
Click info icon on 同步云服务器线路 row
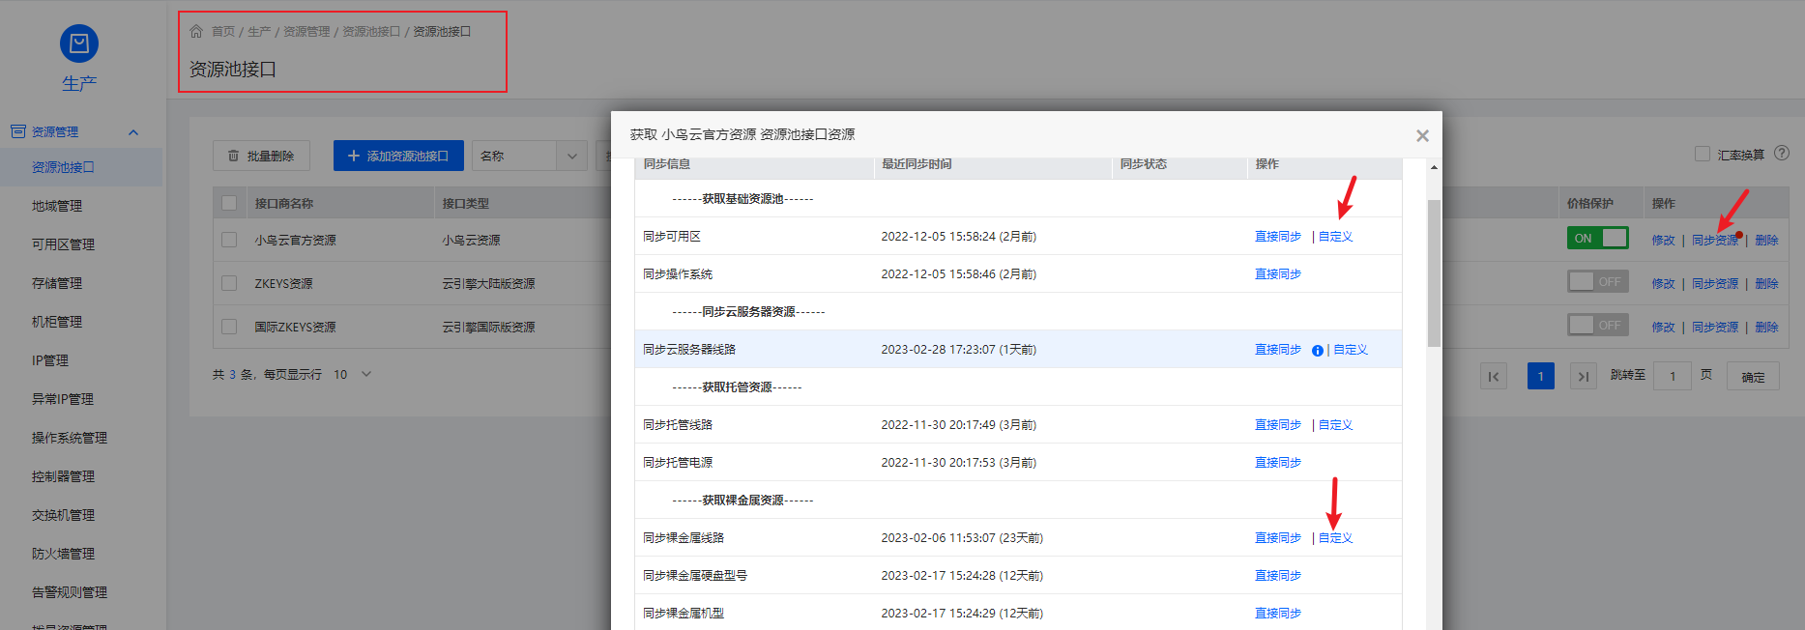click(1317, 351)
